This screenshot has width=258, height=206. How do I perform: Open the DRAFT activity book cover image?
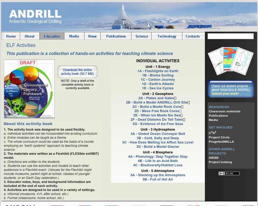coord(29,89)
